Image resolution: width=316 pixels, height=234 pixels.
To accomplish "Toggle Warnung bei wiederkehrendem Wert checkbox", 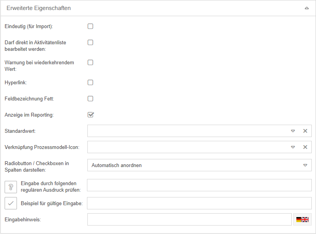I will click(90, 62).
